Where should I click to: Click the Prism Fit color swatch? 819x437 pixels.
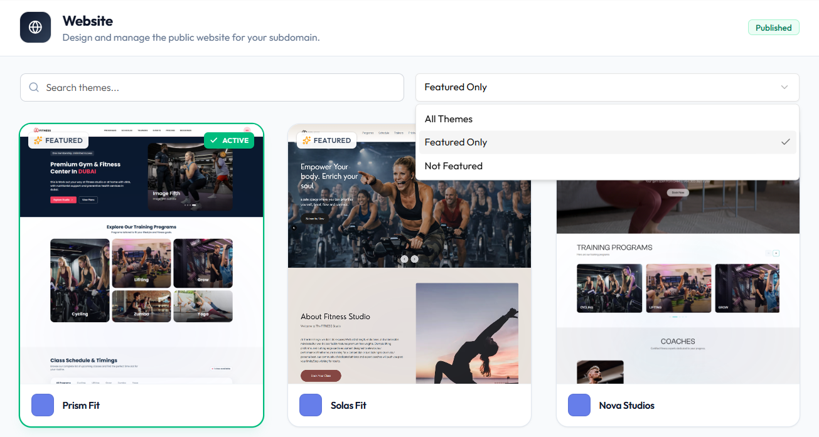(x=43, y=405)
